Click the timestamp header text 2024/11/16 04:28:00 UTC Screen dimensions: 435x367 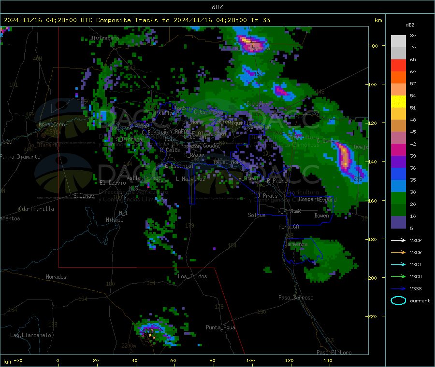(x=47, y=20)
